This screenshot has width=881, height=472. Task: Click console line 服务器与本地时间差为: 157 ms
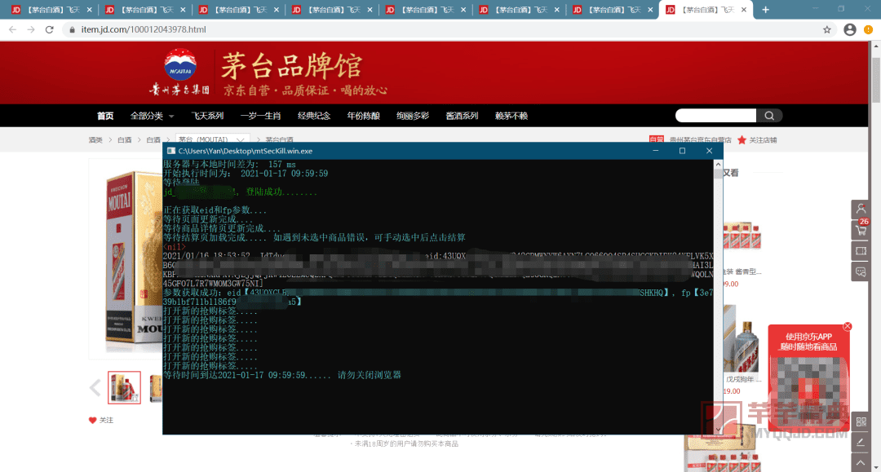[x=229, y=165]
